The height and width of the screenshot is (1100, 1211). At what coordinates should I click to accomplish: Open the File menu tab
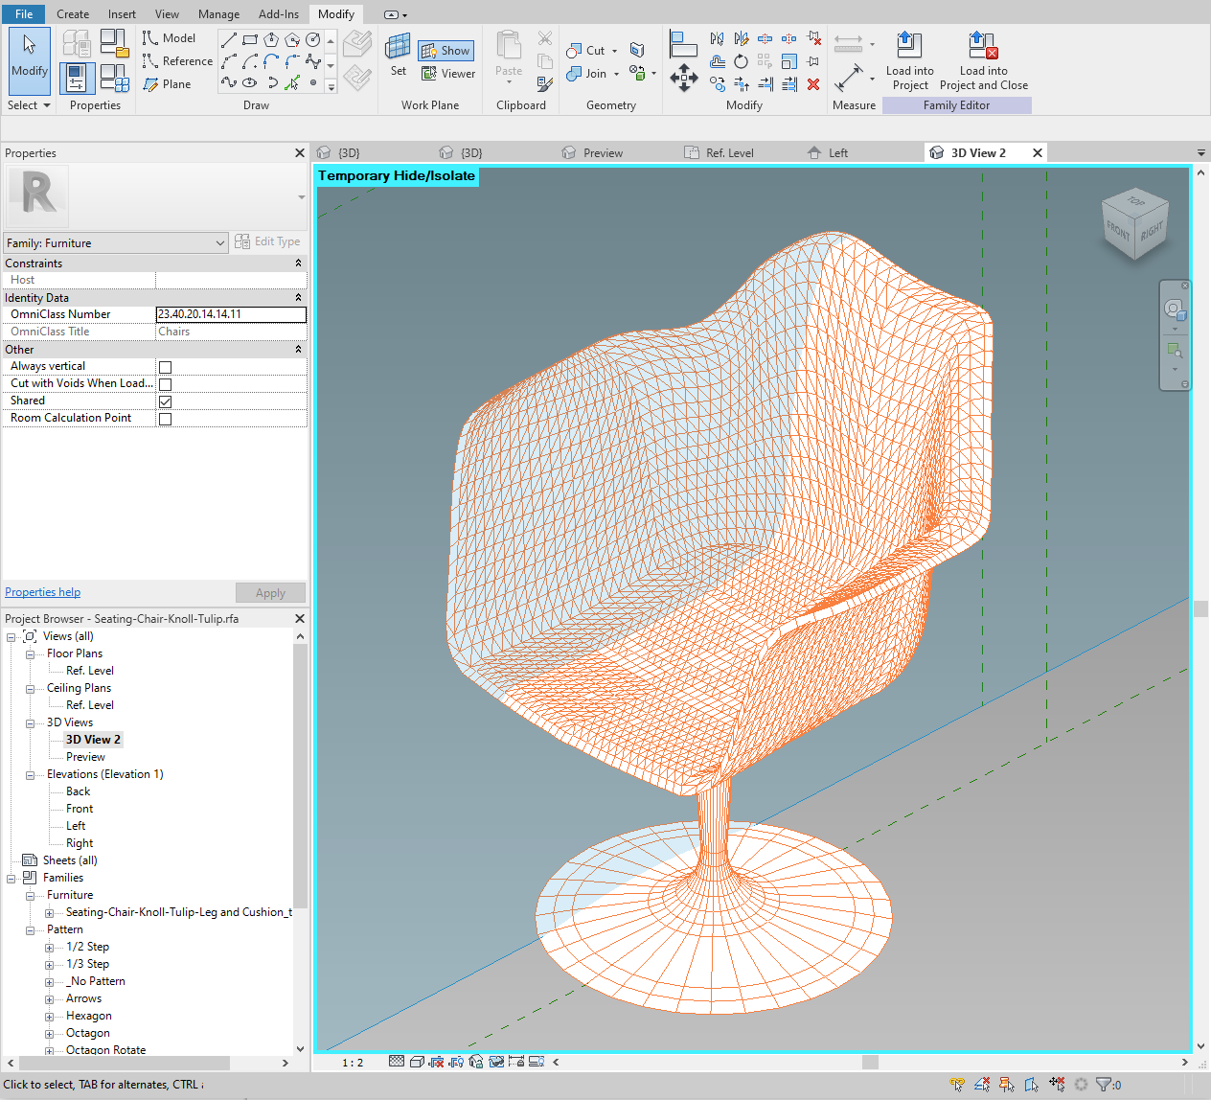pyautogui.click(x=24, y=13)
